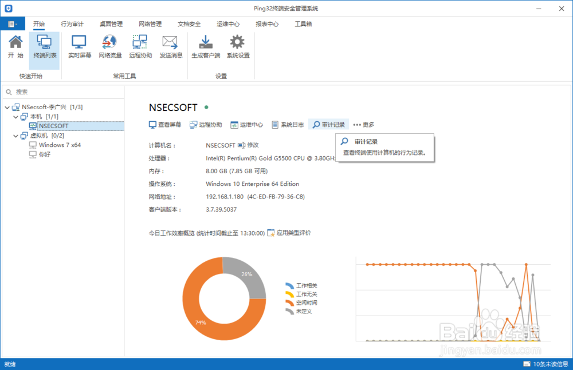The height and width of the screenshot is (370, 573).
Task: Click 远程协助 under NSECSOFT heading
Action: click(x=206, y=125)
